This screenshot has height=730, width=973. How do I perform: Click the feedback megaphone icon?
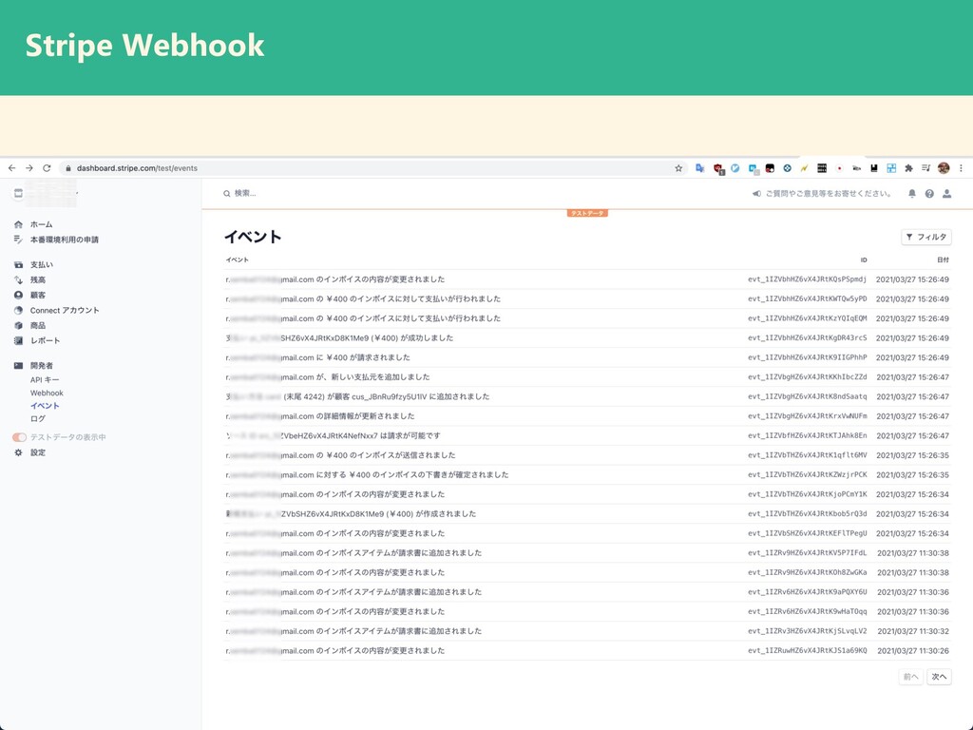pyautogui.click(x=756, y=194)
